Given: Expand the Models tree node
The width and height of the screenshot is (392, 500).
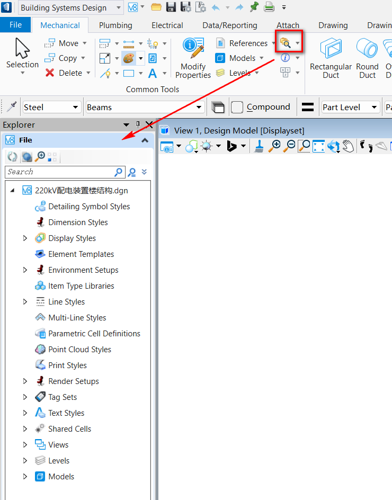Looking at the screenshot, I should coord(25,476).
